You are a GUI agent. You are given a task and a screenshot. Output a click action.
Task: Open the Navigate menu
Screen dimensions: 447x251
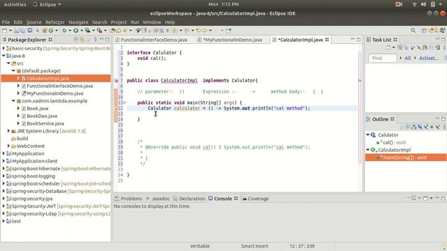pyautogui.click(x=78, y=22)
